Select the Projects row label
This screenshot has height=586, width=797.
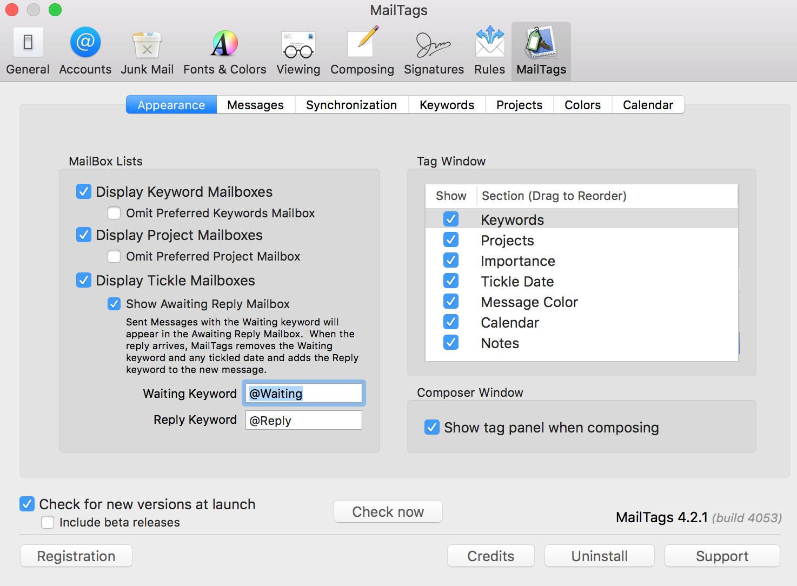508,241
